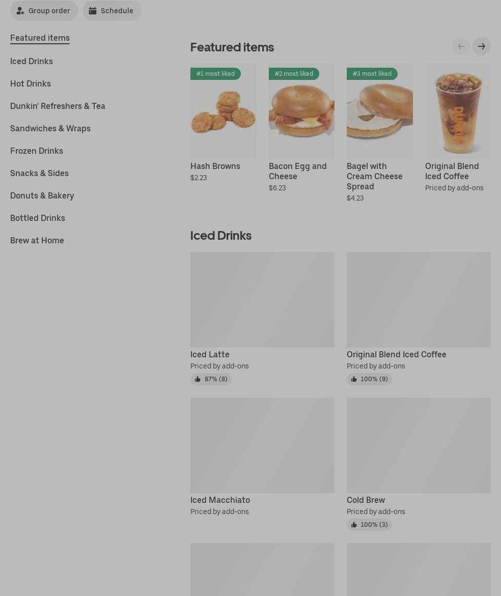501x596 pixels.
Task: Open the Hash Browns featured item image
Action: pyautogui.click(x=223, y=111)
